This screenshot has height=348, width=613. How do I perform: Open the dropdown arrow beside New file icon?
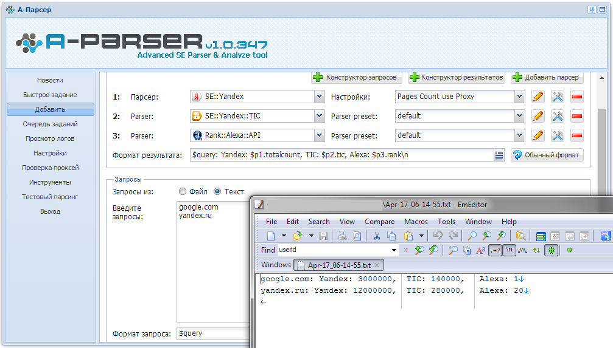tap(284, 236)
